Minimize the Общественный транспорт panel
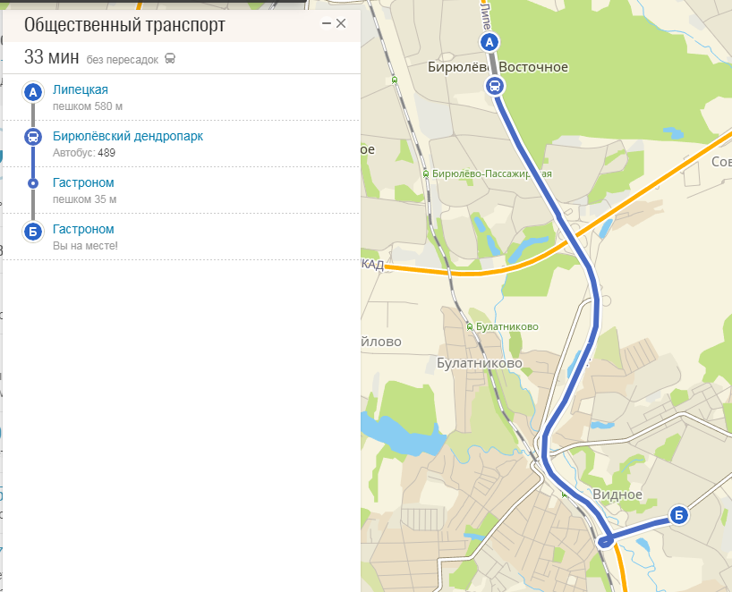Viewport: 732px width, 592px height. pos(327,23)
